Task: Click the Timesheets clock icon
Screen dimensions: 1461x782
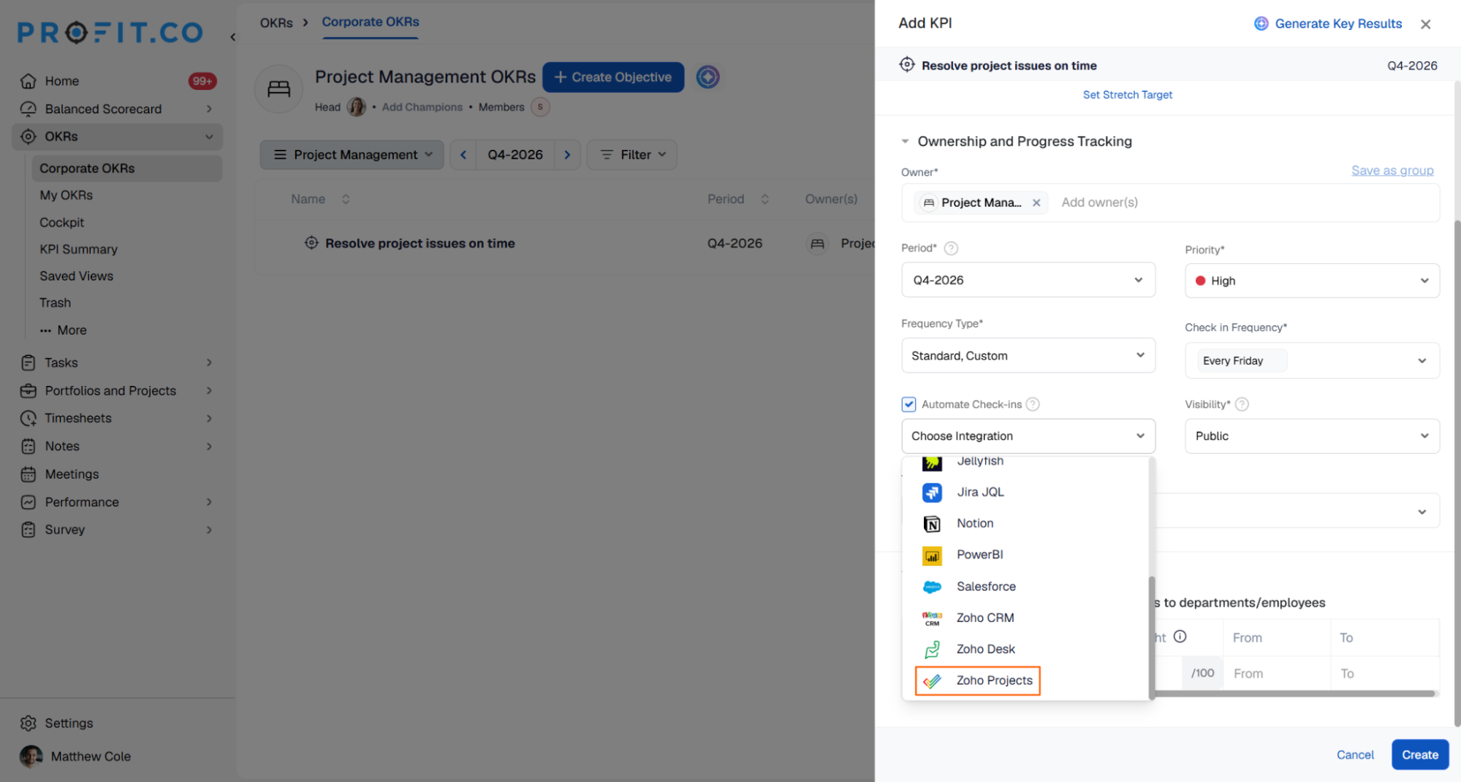Action: pos(29,418)
